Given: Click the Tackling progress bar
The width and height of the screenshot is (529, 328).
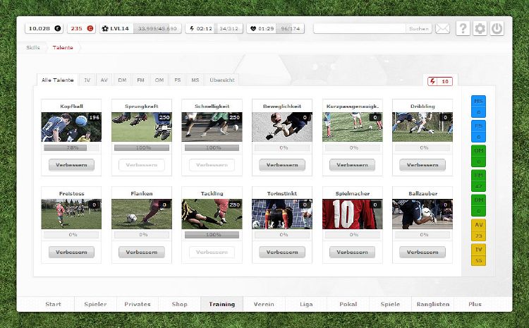Looking at the screenshot, I should click(x=212, y=234).
